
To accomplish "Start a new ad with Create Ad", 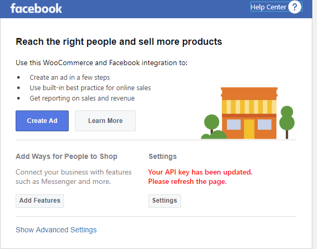I will click(x=42, y=121).
